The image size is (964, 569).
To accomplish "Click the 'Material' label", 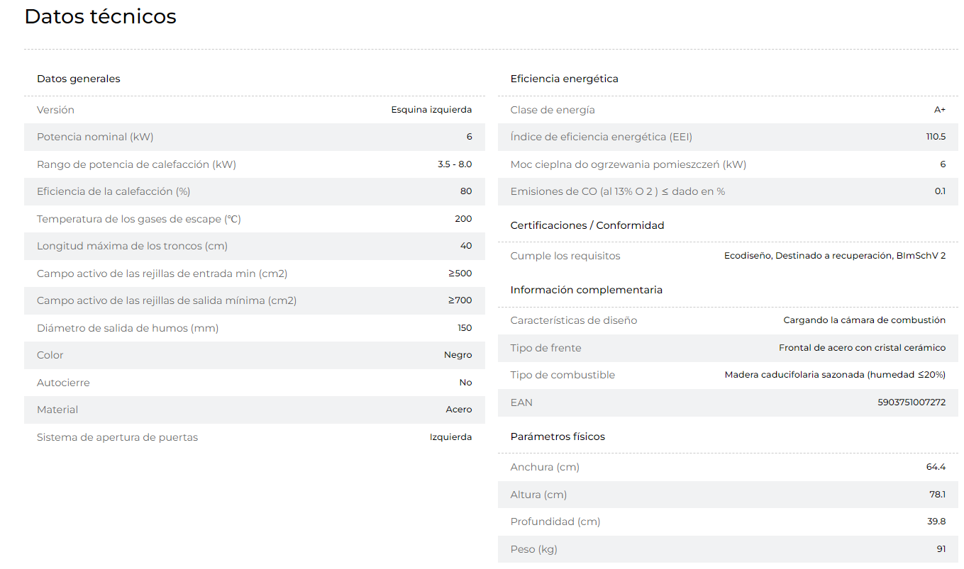I will tap(57, 410).
